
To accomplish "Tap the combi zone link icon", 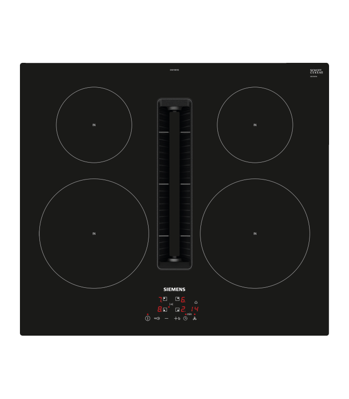I will [171, 304].
